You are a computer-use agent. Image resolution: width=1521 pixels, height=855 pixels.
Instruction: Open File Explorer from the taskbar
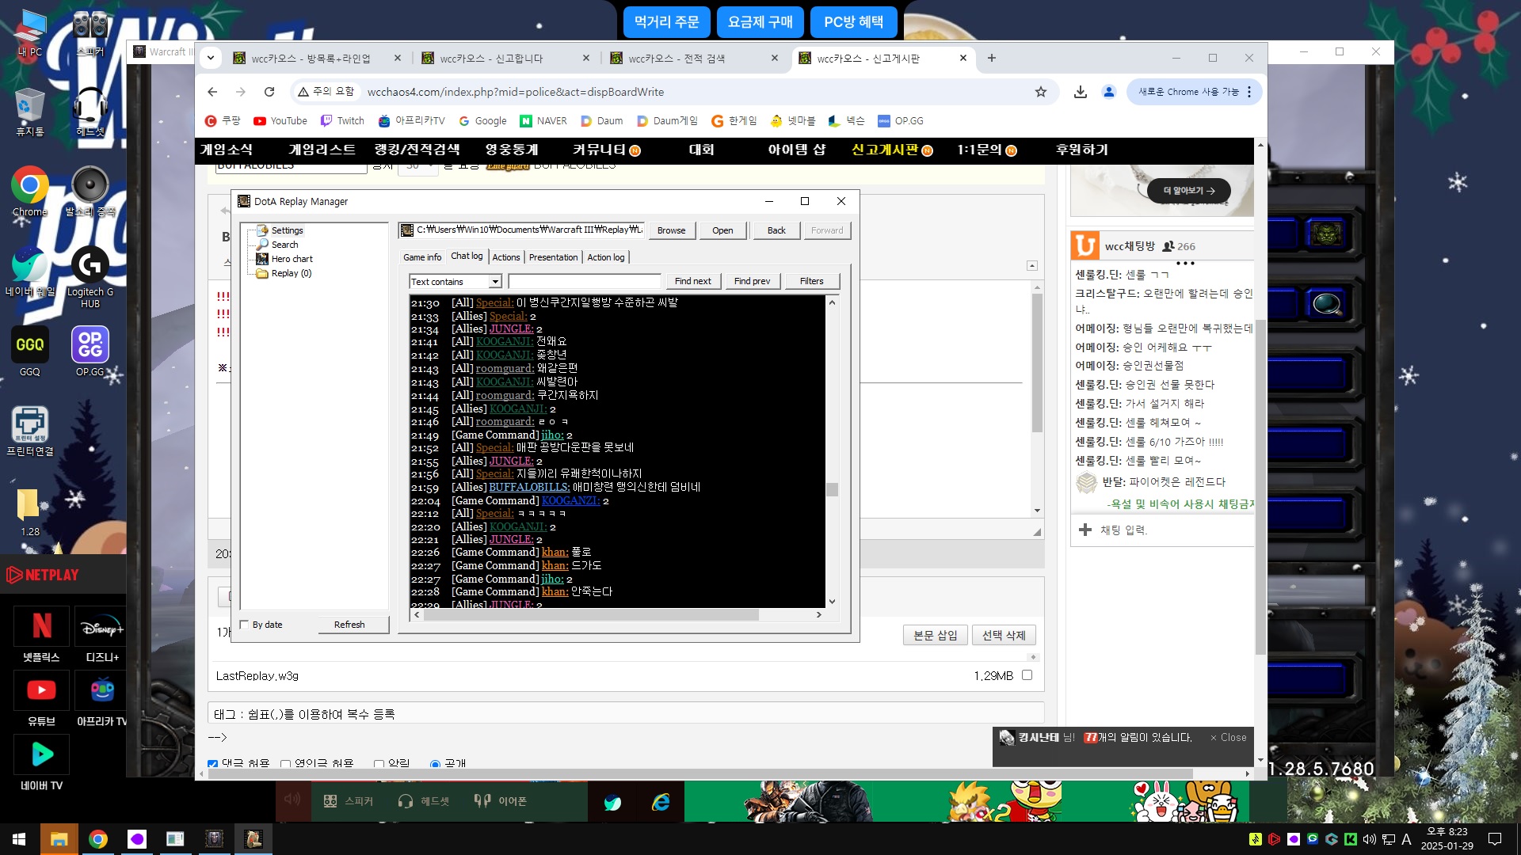(59, 838)
